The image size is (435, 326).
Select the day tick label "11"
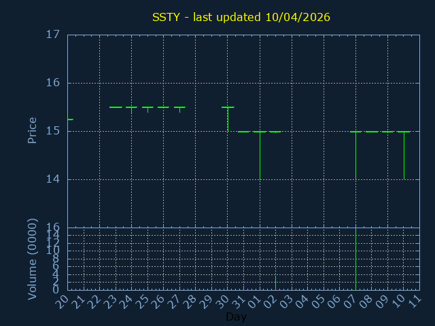point(414,302)
